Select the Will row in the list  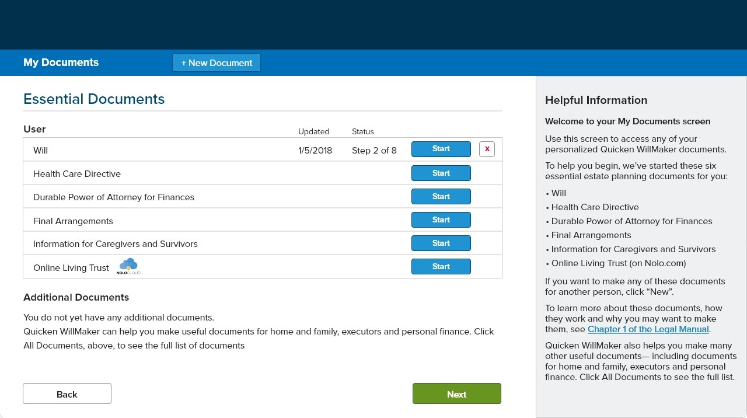tap(41, 151)
